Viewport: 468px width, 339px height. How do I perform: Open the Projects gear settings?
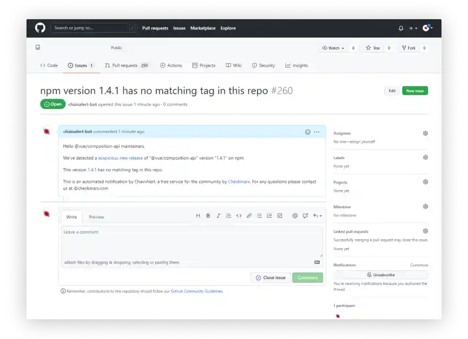[425, 182]
